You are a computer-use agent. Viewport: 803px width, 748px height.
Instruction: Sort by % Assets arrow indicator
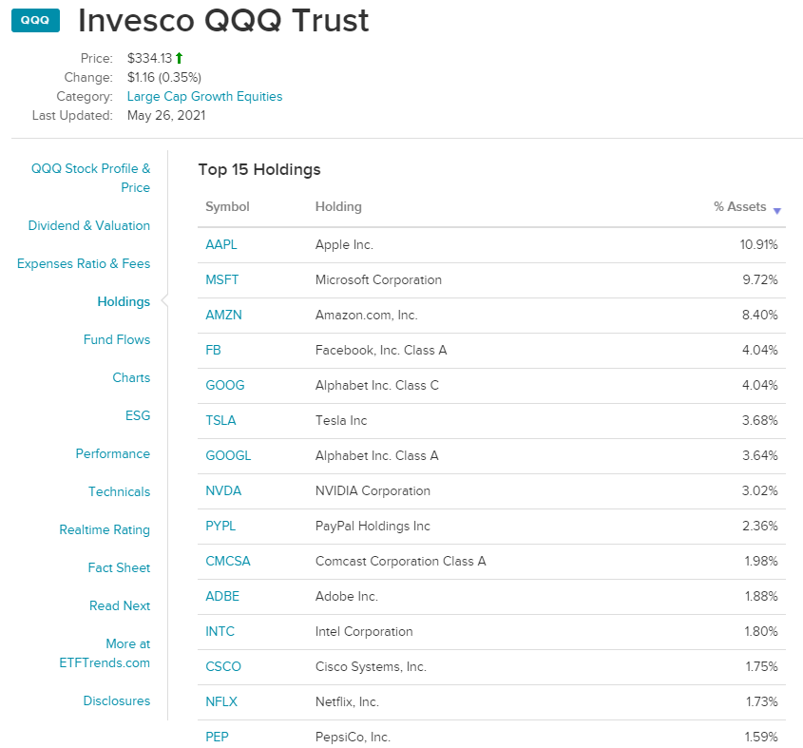pyautogui.click(x=777, y=211)
